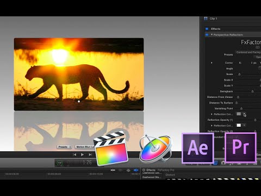Screen dimensions: 261x196
Task: Disable the Perspective Reflection effect checkbox
Action: (207, 35)
